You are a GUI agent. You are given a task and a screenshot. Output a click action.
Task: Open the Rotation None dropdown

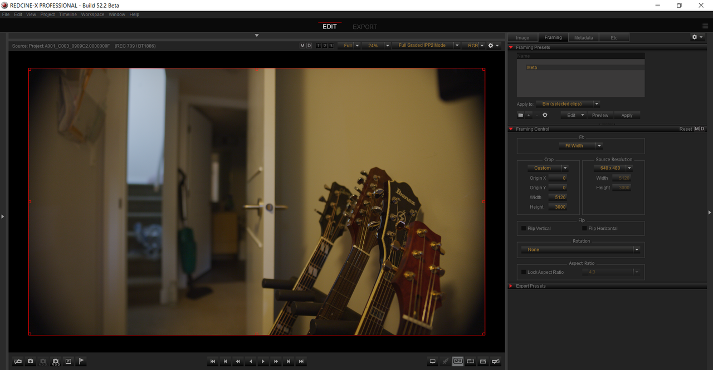[580, 250]
